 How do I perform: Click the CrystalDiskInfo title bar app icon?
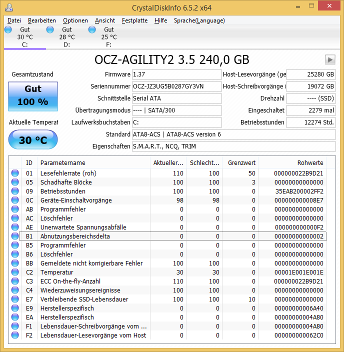9,7
